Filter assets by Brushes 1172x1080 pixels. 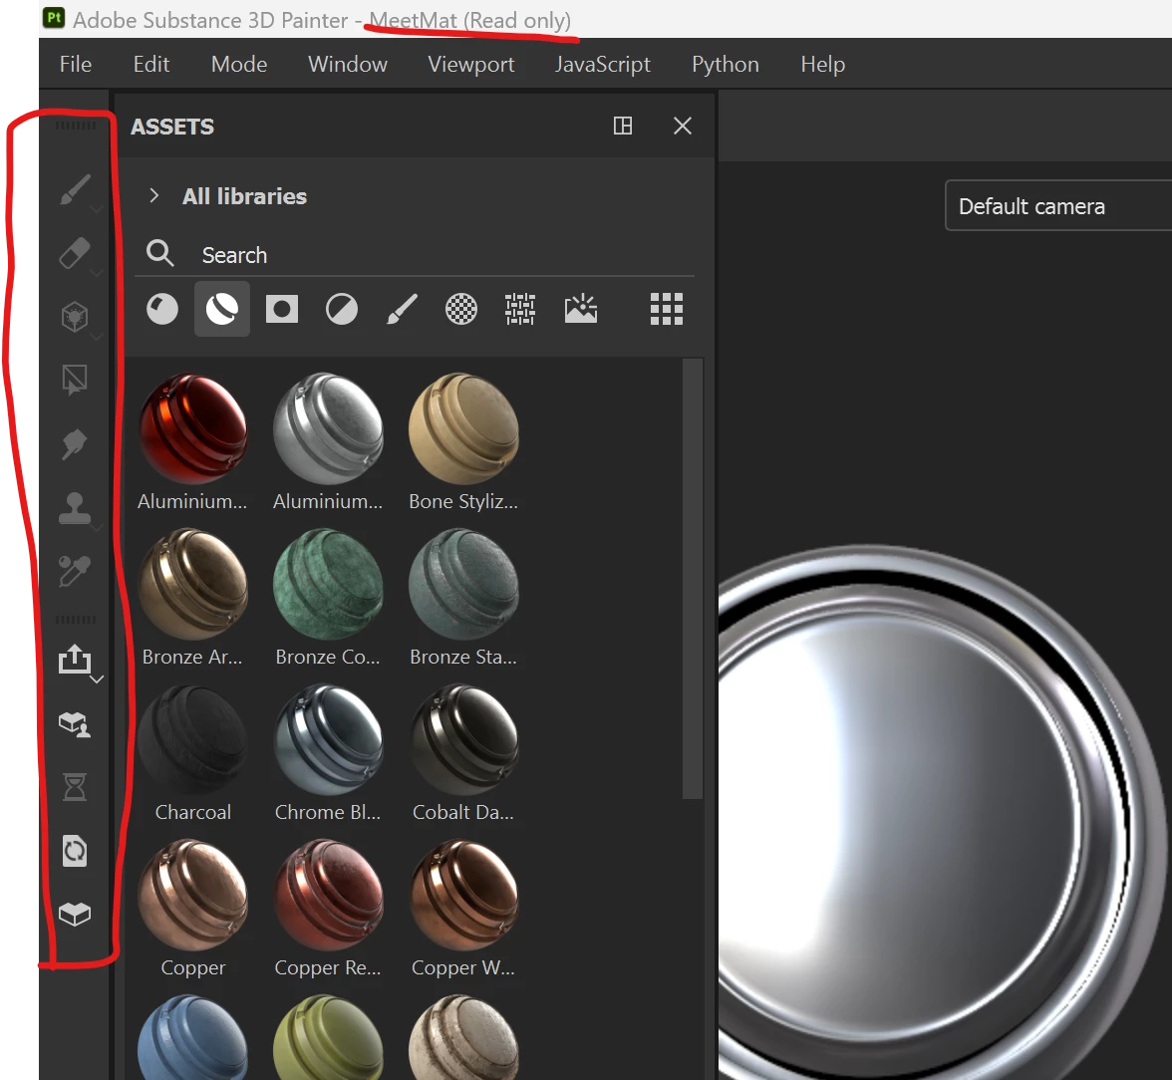click(x=402, y=309)
